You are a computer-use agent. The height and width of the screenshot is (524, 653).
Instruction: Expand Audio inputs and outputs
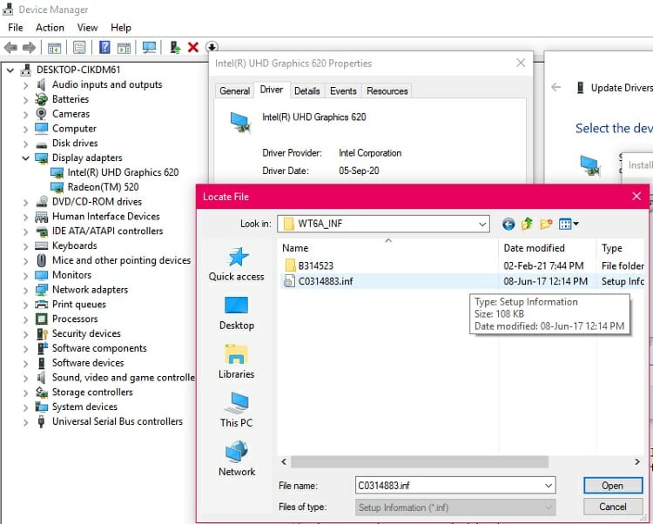(26, 85)
